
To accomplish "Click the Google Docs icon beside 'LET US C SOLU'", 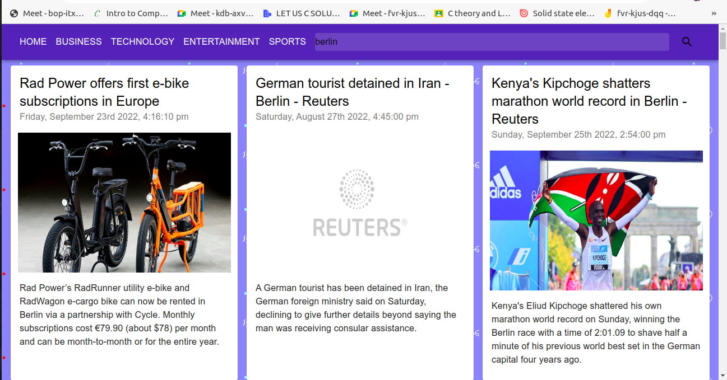I will [267, 13].
